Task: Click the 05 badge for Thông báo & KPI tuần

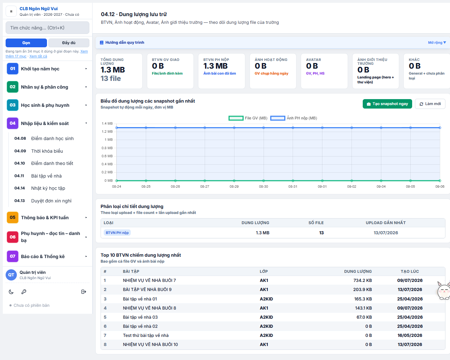Action: pos(13,217)
